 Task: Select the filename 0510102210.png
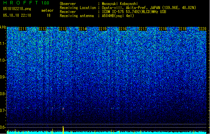click(x=17, y=9)
